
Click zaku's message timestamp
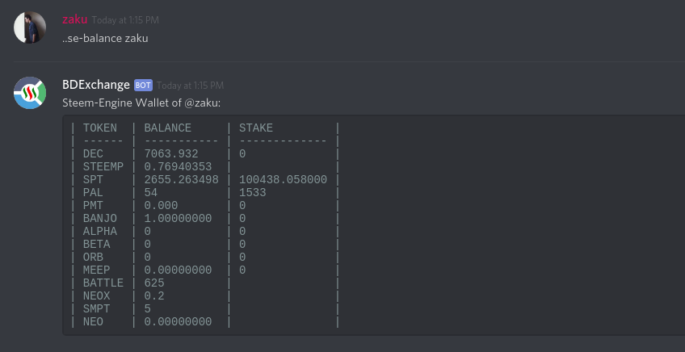[x=125, y=20]
